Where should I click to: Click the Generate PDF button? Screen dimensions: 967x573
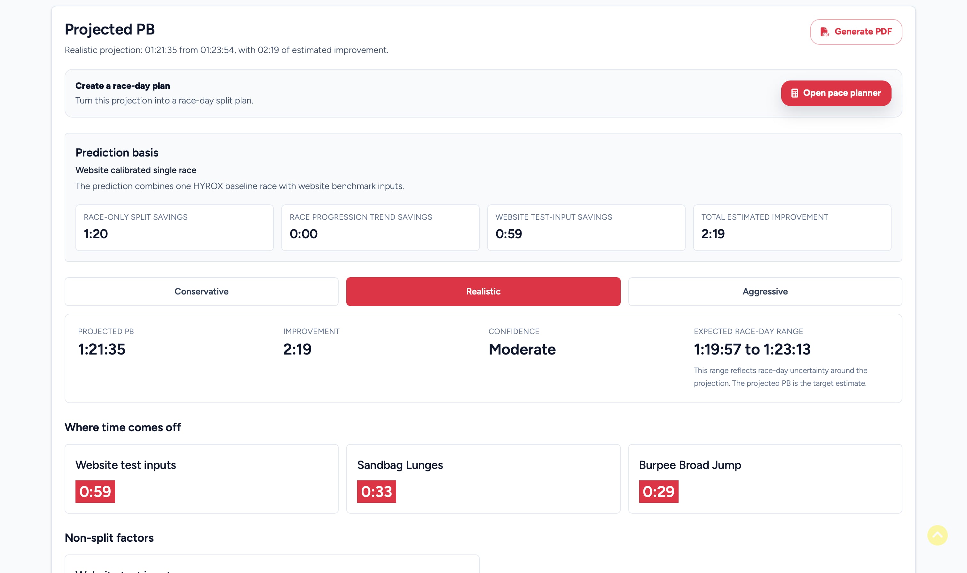pos(856,32)
